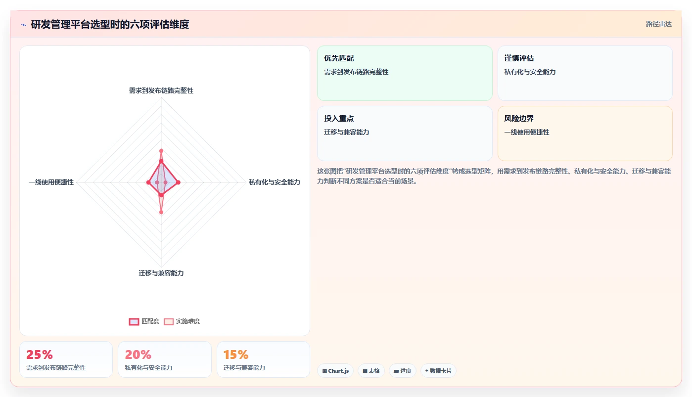Click the Chart.js tag chip

point(335,371)
